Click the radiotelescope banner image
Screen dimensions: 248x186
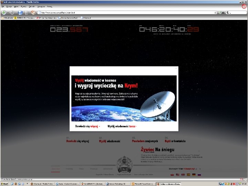[124, 99]
